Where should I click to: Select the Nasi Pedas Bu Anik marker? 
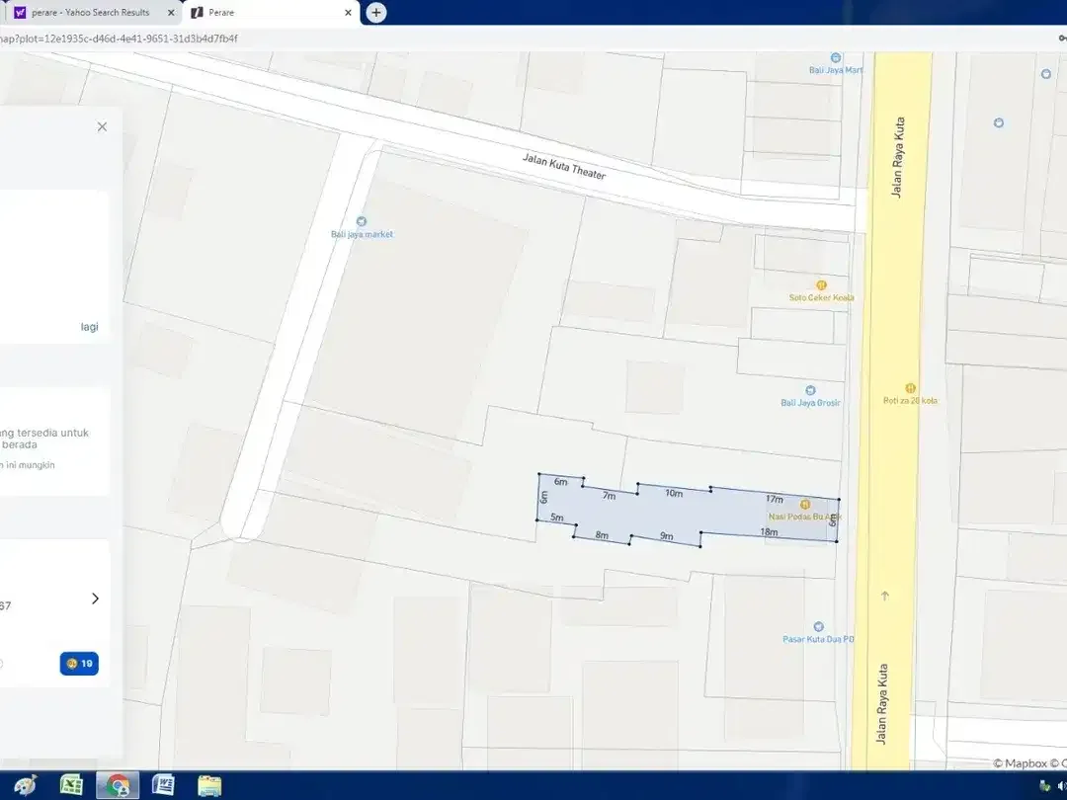805,504
